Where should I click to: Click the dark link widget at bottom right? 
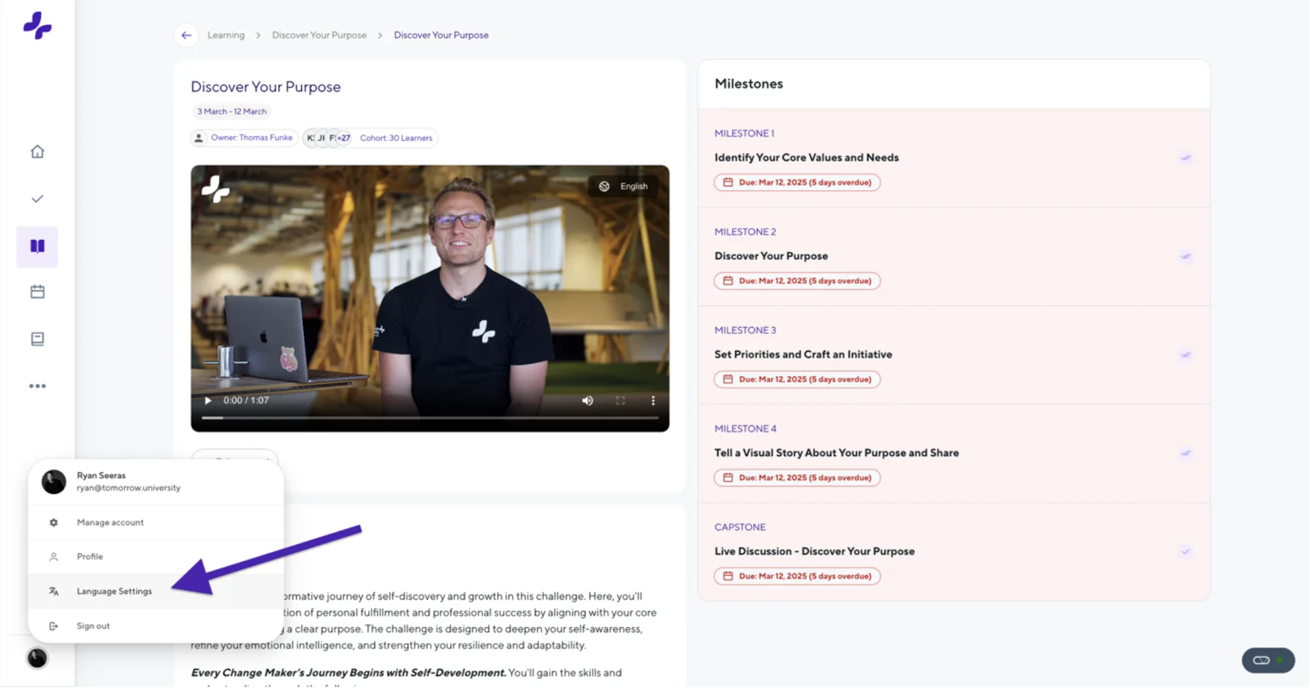coord(1268,660)
